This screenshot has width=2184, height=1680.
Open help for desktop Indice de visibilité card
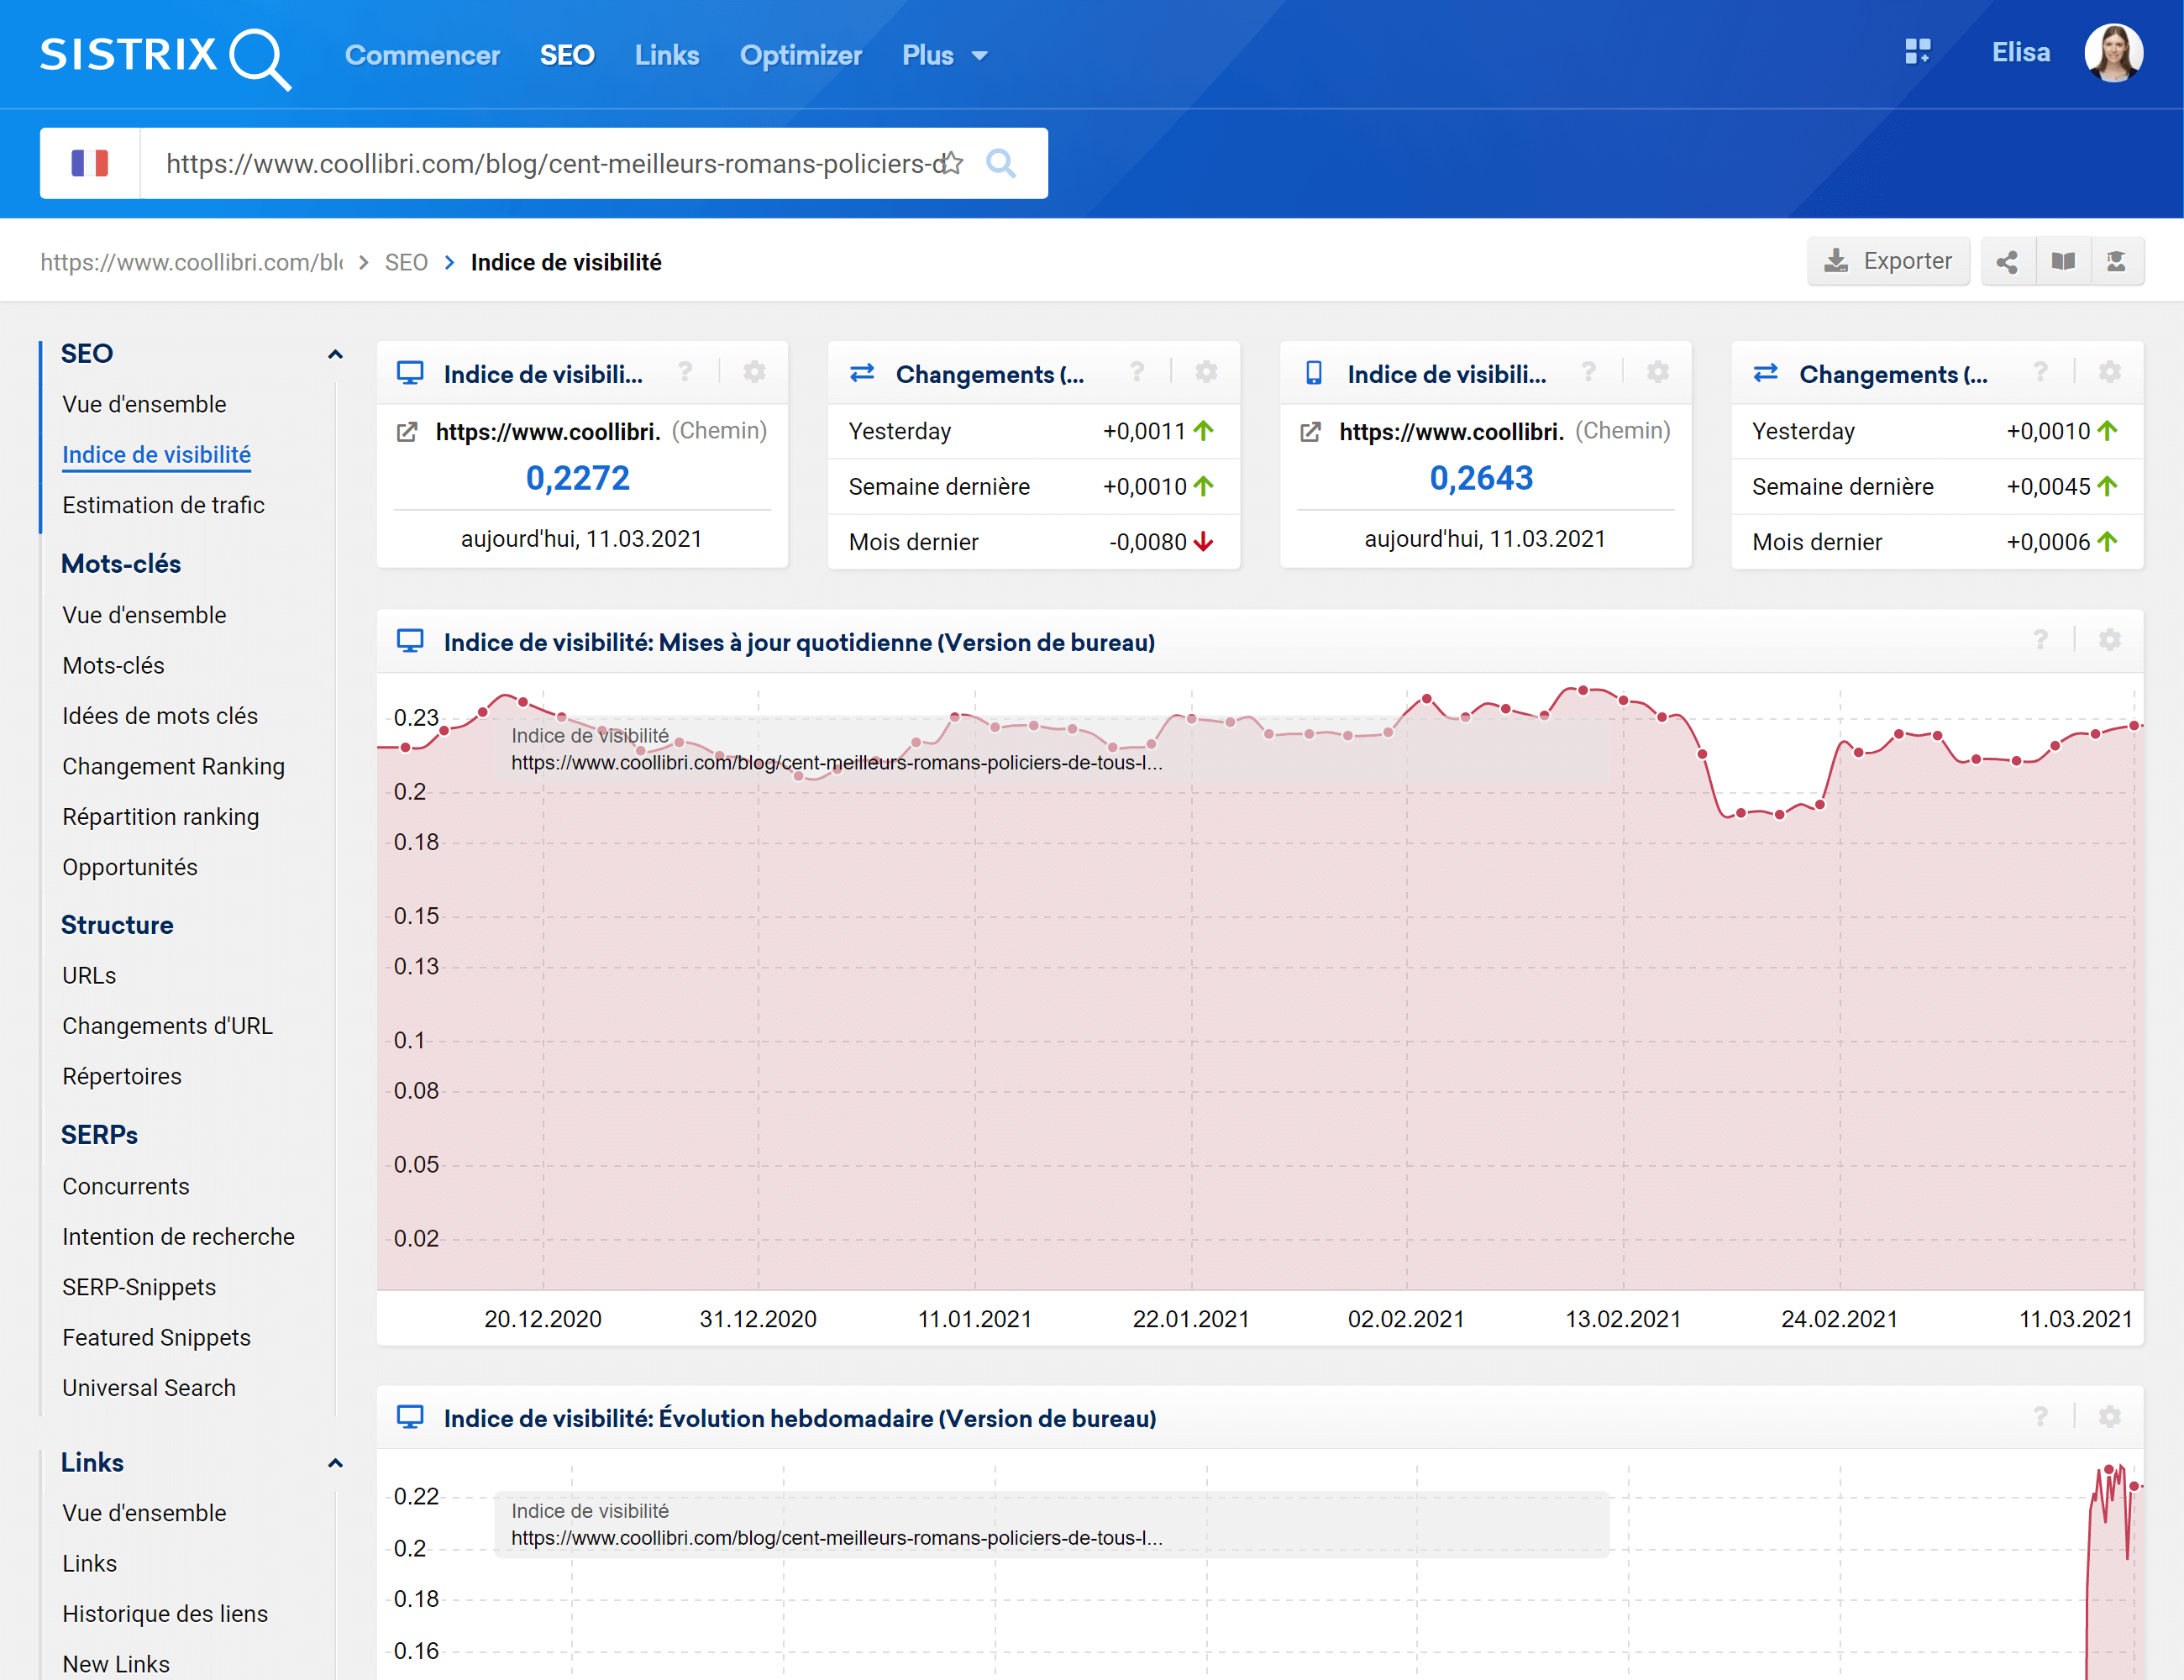pyautogui.click(x=685, y=373)
